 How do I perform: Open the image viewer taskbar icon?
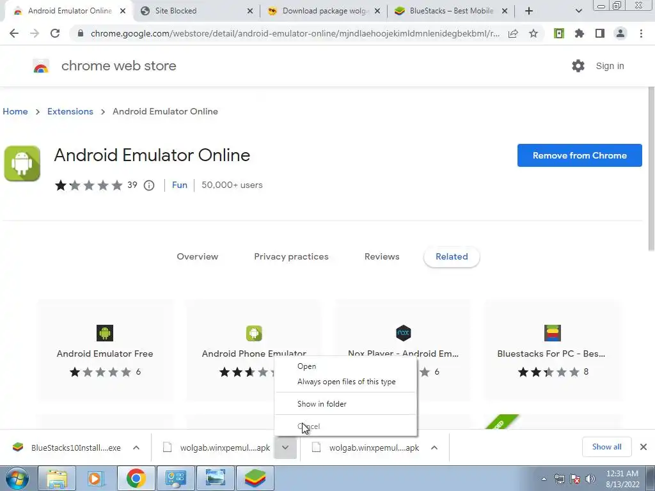(216, 478)
